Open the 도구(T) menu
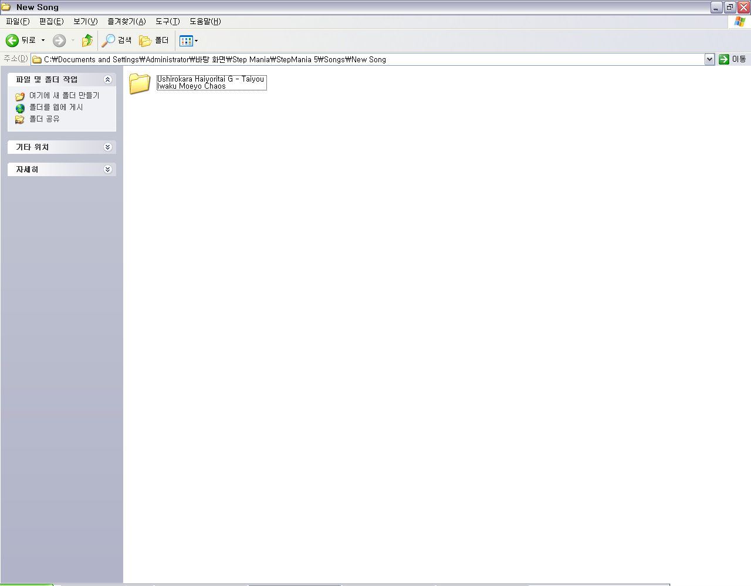 (168, 21)
